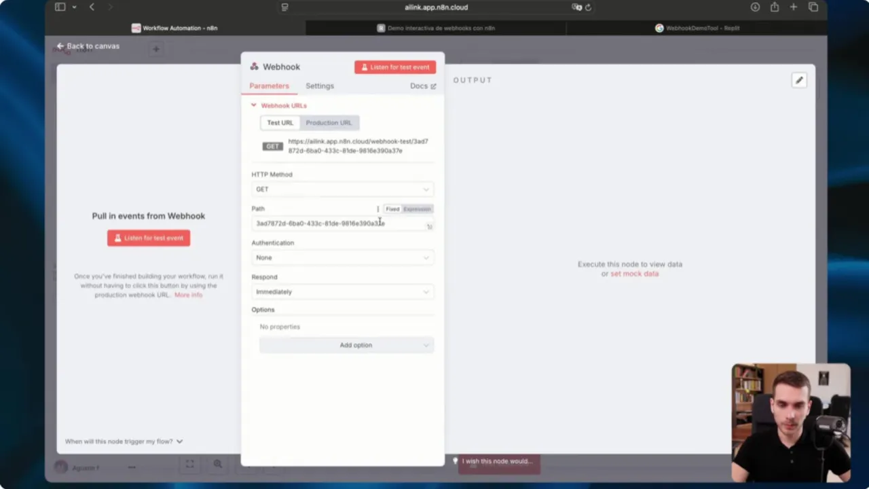Click the flask icon in the header Listen button
Image resolution: width=869 pixels, height=489 pixels.
(364, 67)
